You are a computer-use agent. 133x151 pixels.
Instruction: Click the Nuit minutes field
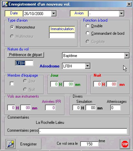point(111,84)
